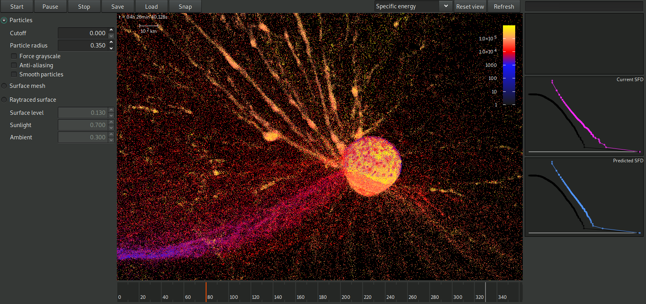Select the Particles render mode
Image resolution: width=646 pixels, height=304 pixels.
click(4, 20)
